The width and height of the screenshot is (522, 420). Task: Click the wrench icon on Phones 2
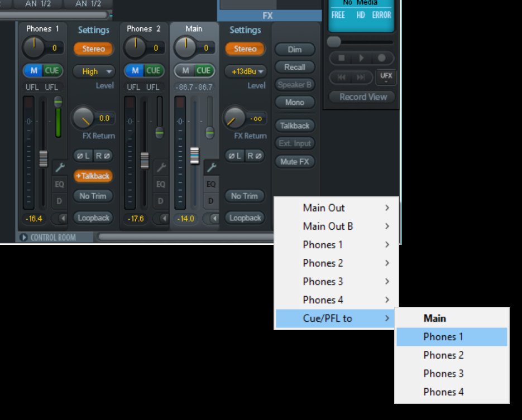(161, 167)
